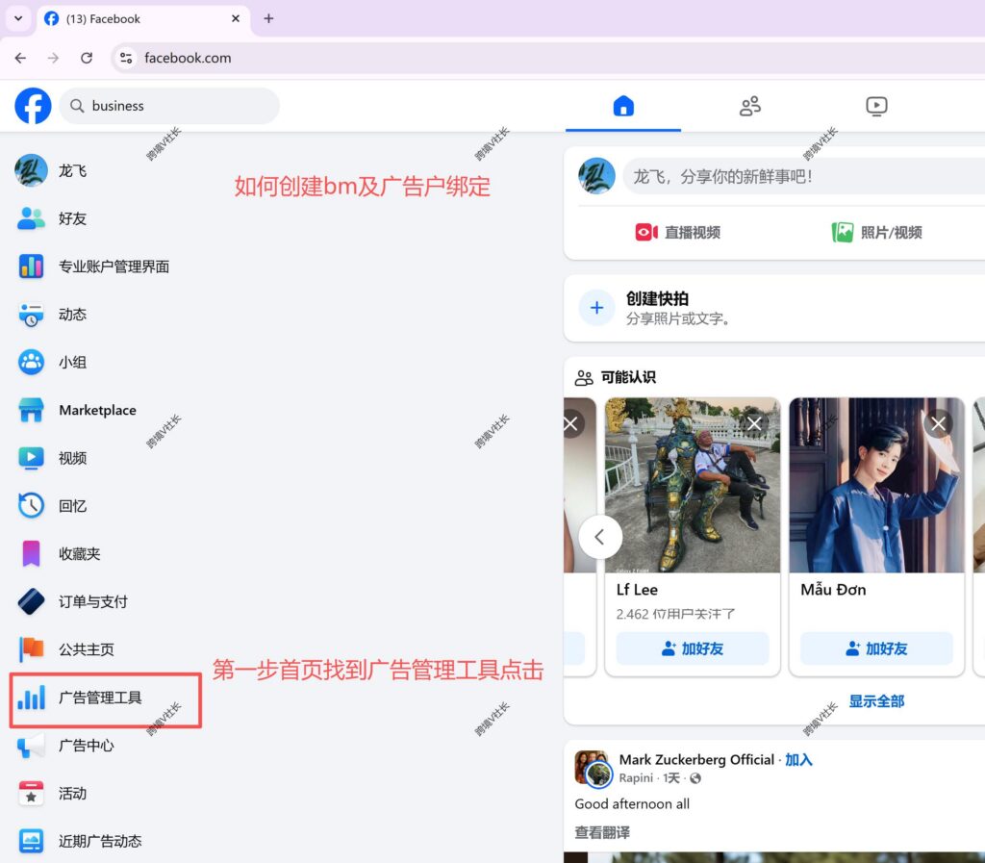Select the (13) Facebook browser tab
The image size is (985, 863).
(143, 19)
